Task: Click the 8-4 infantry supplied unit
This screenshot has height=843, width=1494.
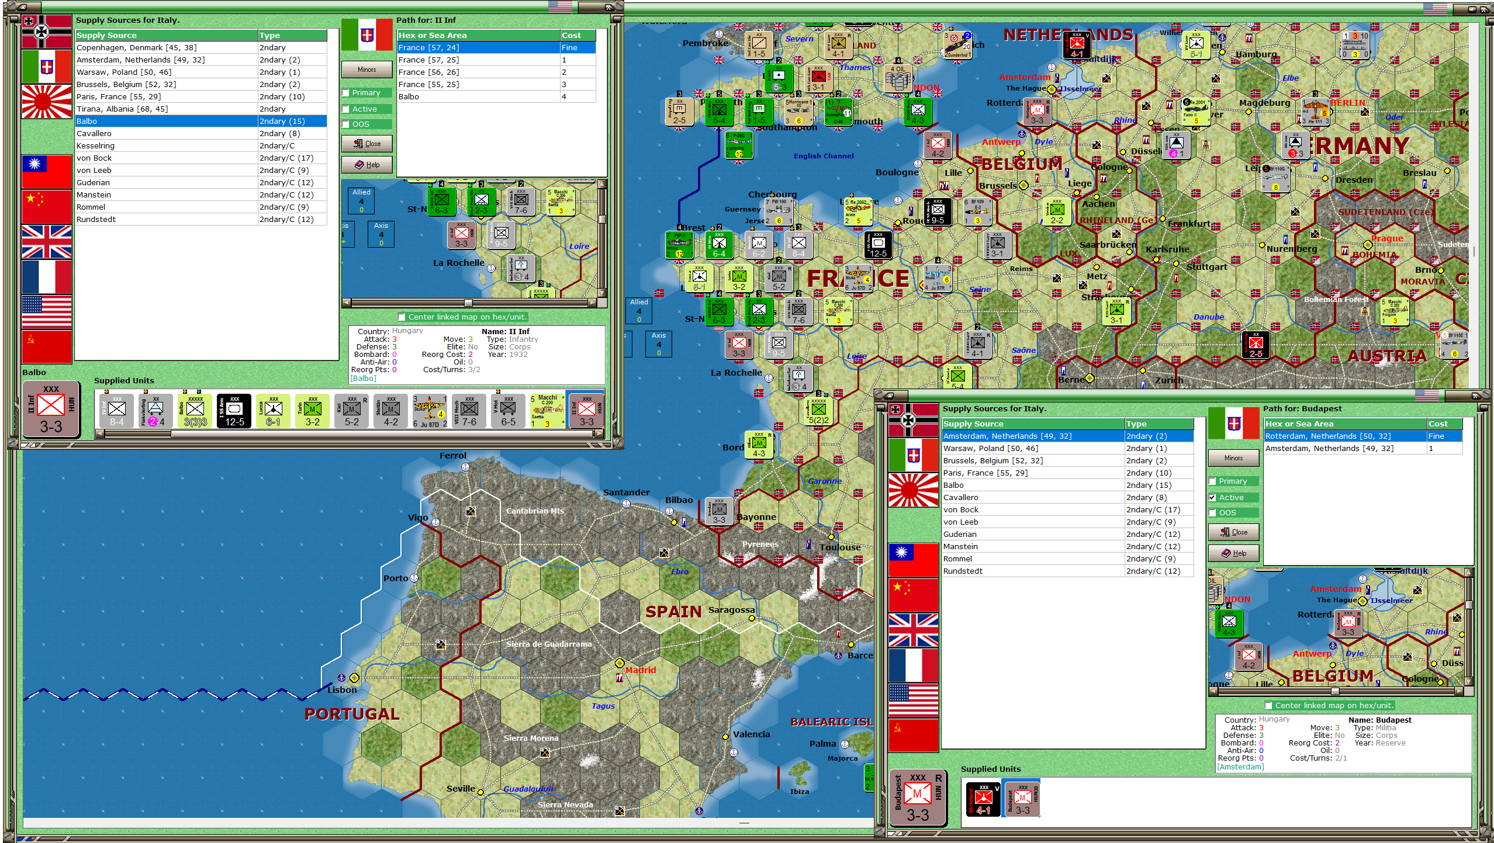Action: [117, 411]
